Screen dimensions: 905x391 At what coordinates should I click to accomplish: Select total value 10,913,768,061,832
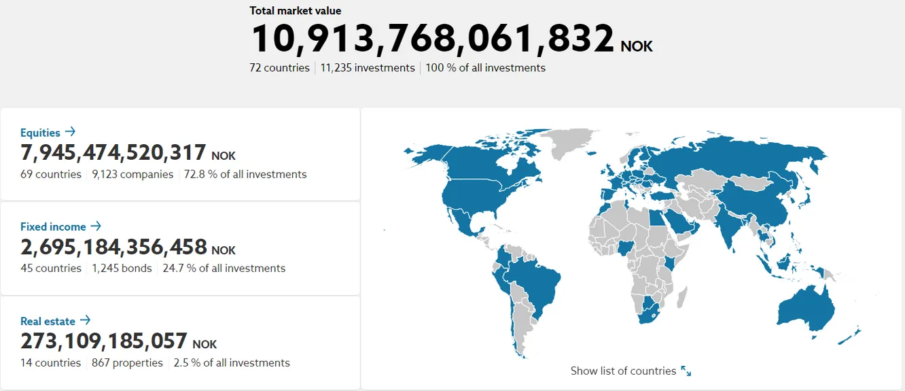click(x=433, y=38)
